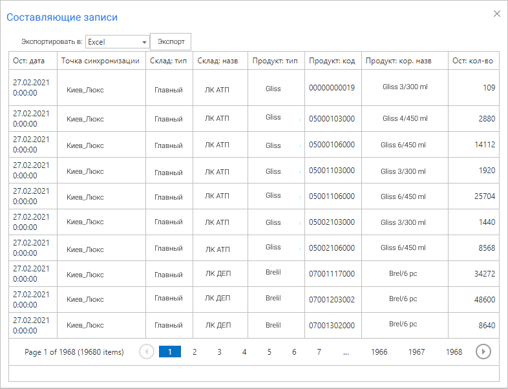Click ЛК ДЕП in row 07001203002
This screenshot has height=389, width=508.
217,298
